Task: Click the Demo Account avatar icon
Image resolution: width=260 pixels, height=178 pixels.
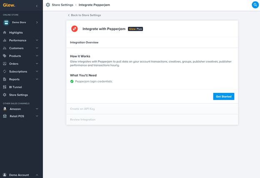Action: pyautogui.click(x=5, y=175)
